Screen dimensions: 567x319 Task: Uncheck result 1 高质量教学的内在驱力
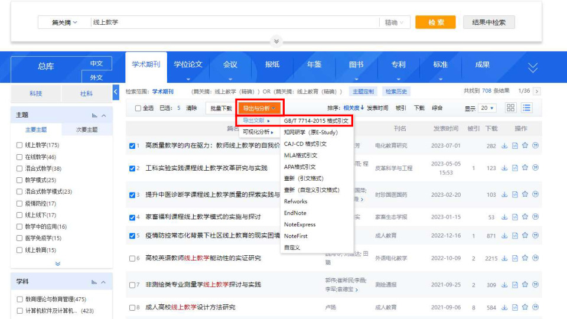(132, 146)
